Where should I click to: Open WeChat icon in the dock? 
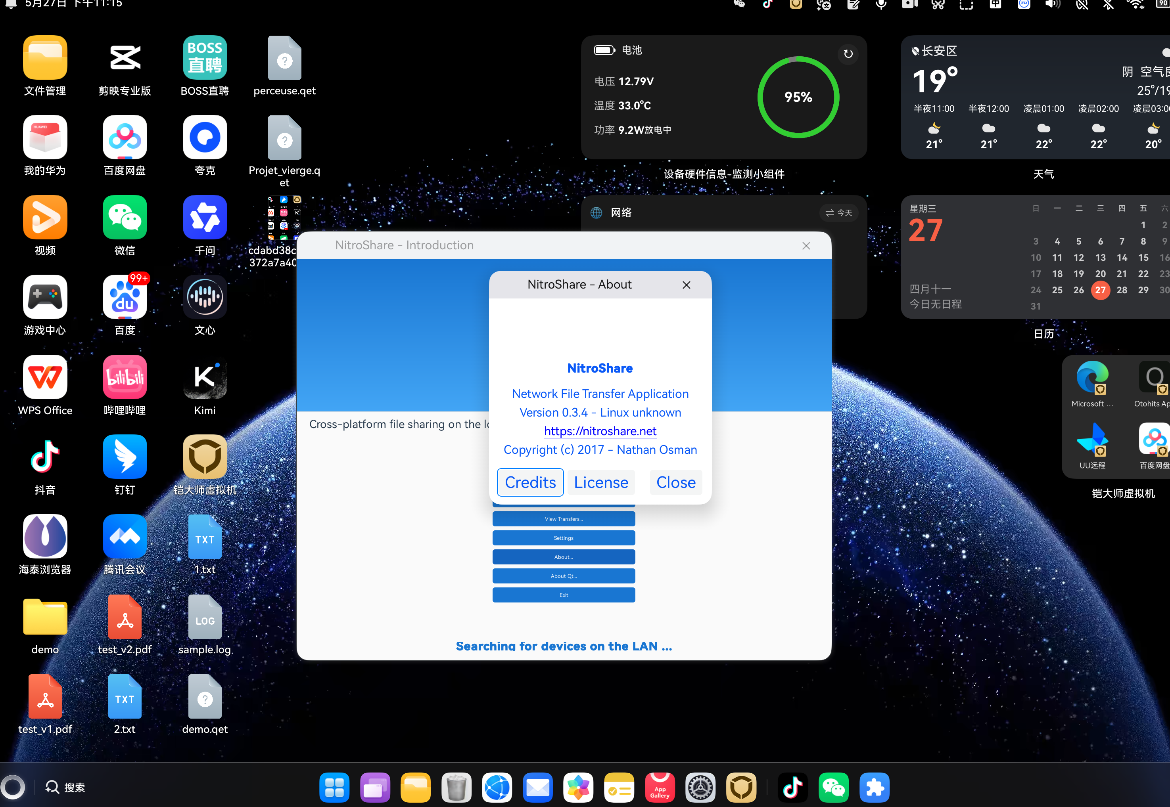click(834, 787)
